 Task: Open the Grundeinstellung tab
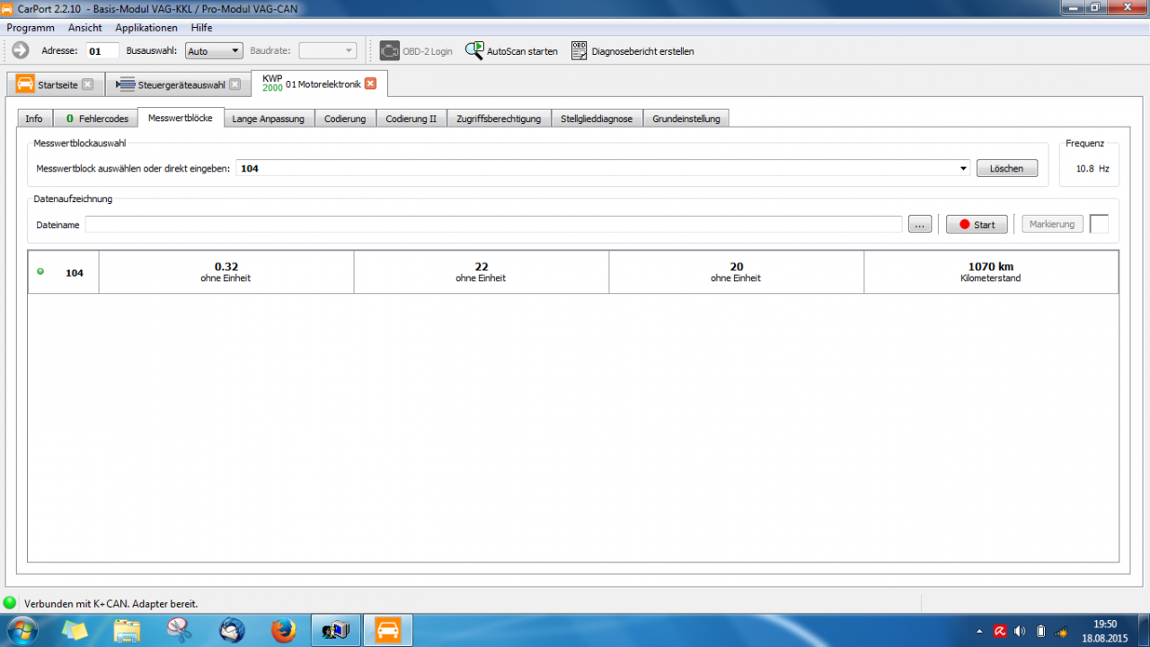(x=686, y=118)
